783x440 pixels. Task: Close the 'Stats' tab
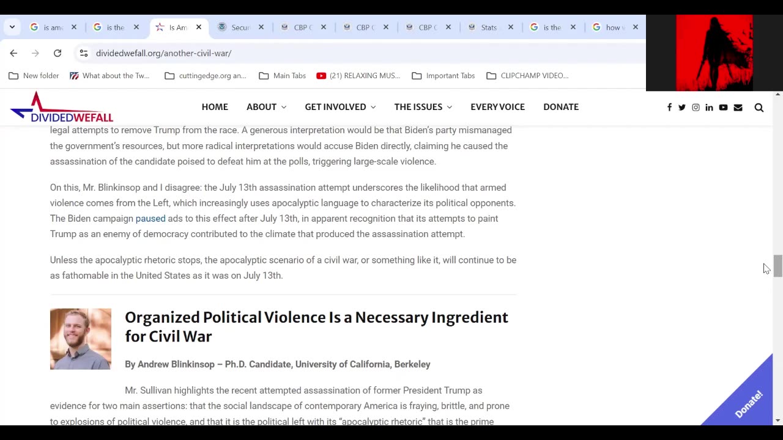click(x=511, y=27)
